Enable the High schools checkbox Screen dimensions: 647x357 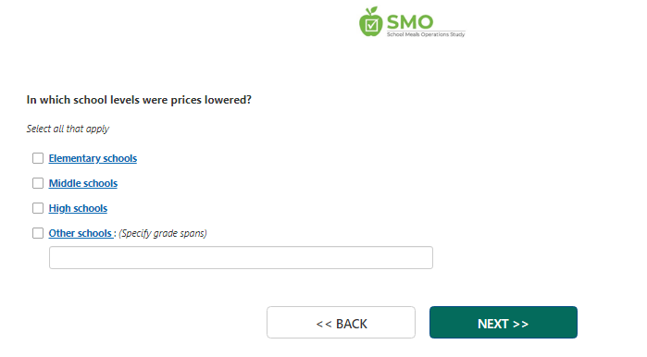click(x=38, y=208)
